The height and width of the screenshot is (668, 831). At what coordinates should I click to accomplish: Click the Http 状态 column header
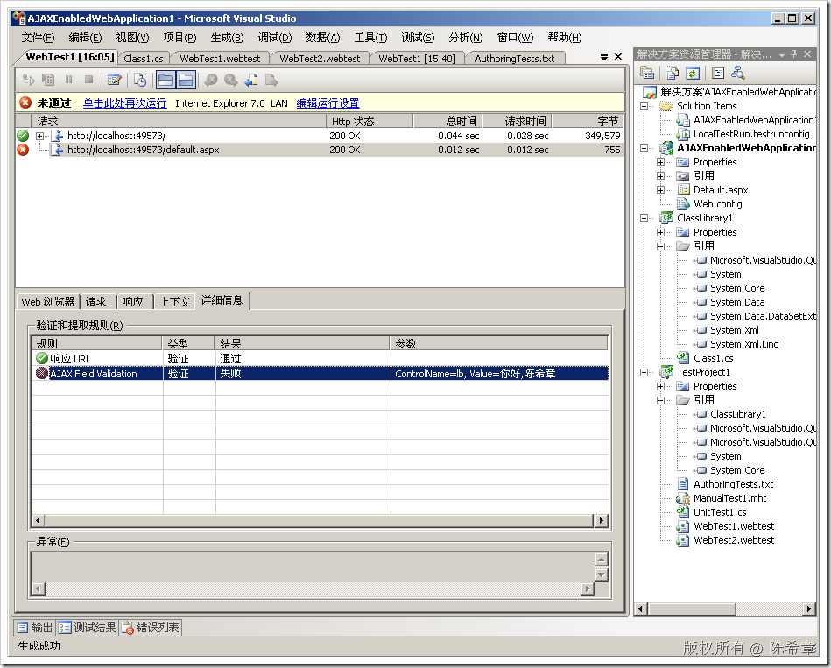[369, 122]
